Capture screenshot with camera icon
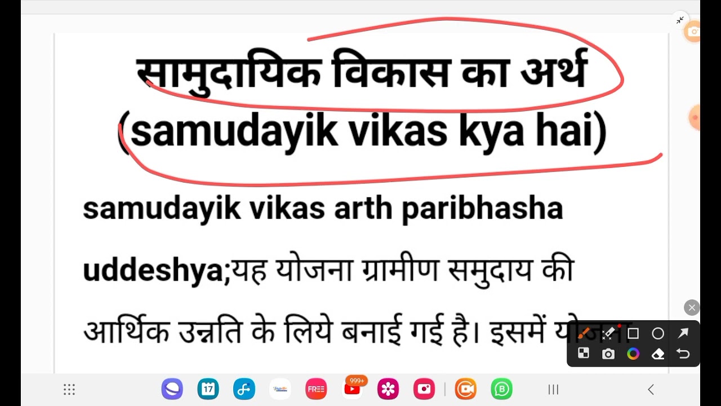Image resolution: width=721 pixels, height=406 pixels. pos(608,354)
